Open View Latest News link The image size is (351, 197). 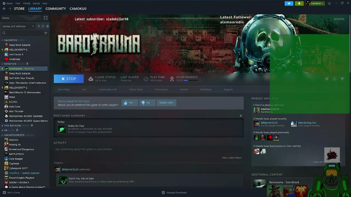(232, 158)
